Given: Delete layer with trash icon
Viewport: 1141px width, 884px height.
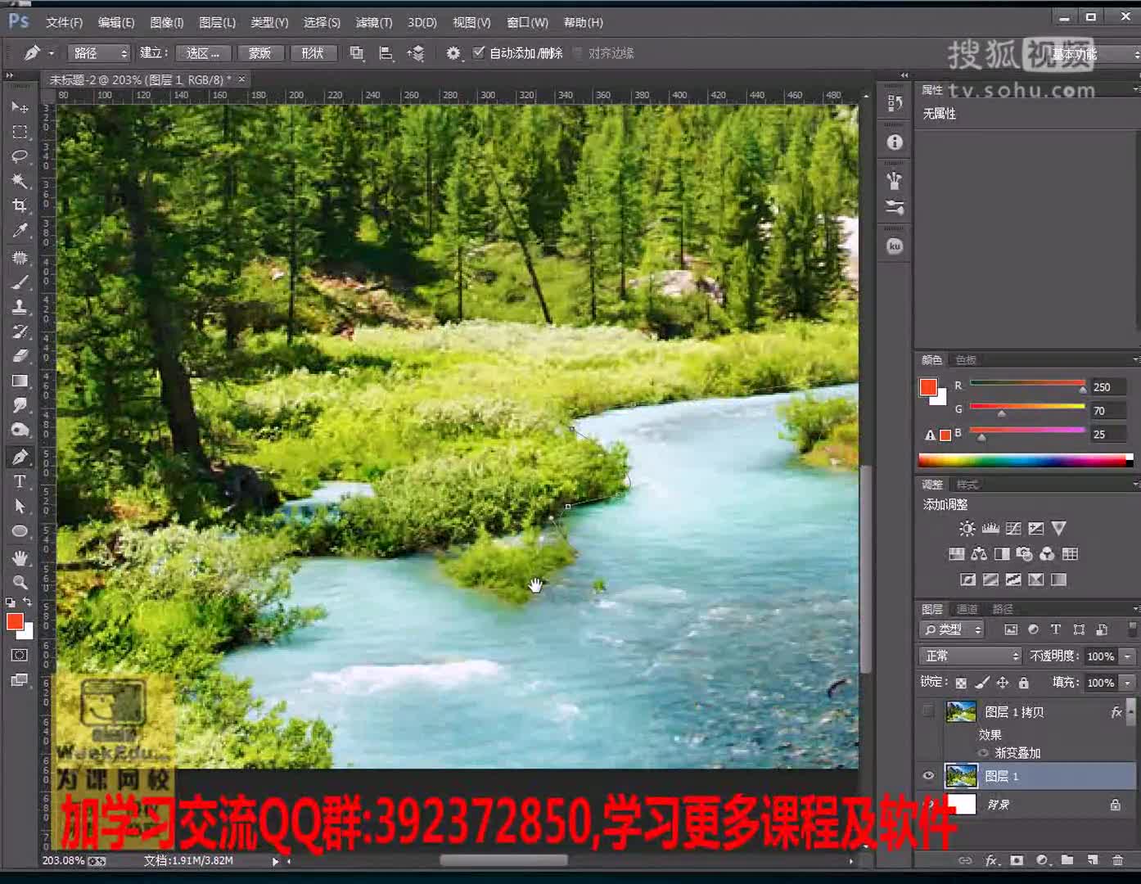Looking at the screenshot, I should point(1117,860).
